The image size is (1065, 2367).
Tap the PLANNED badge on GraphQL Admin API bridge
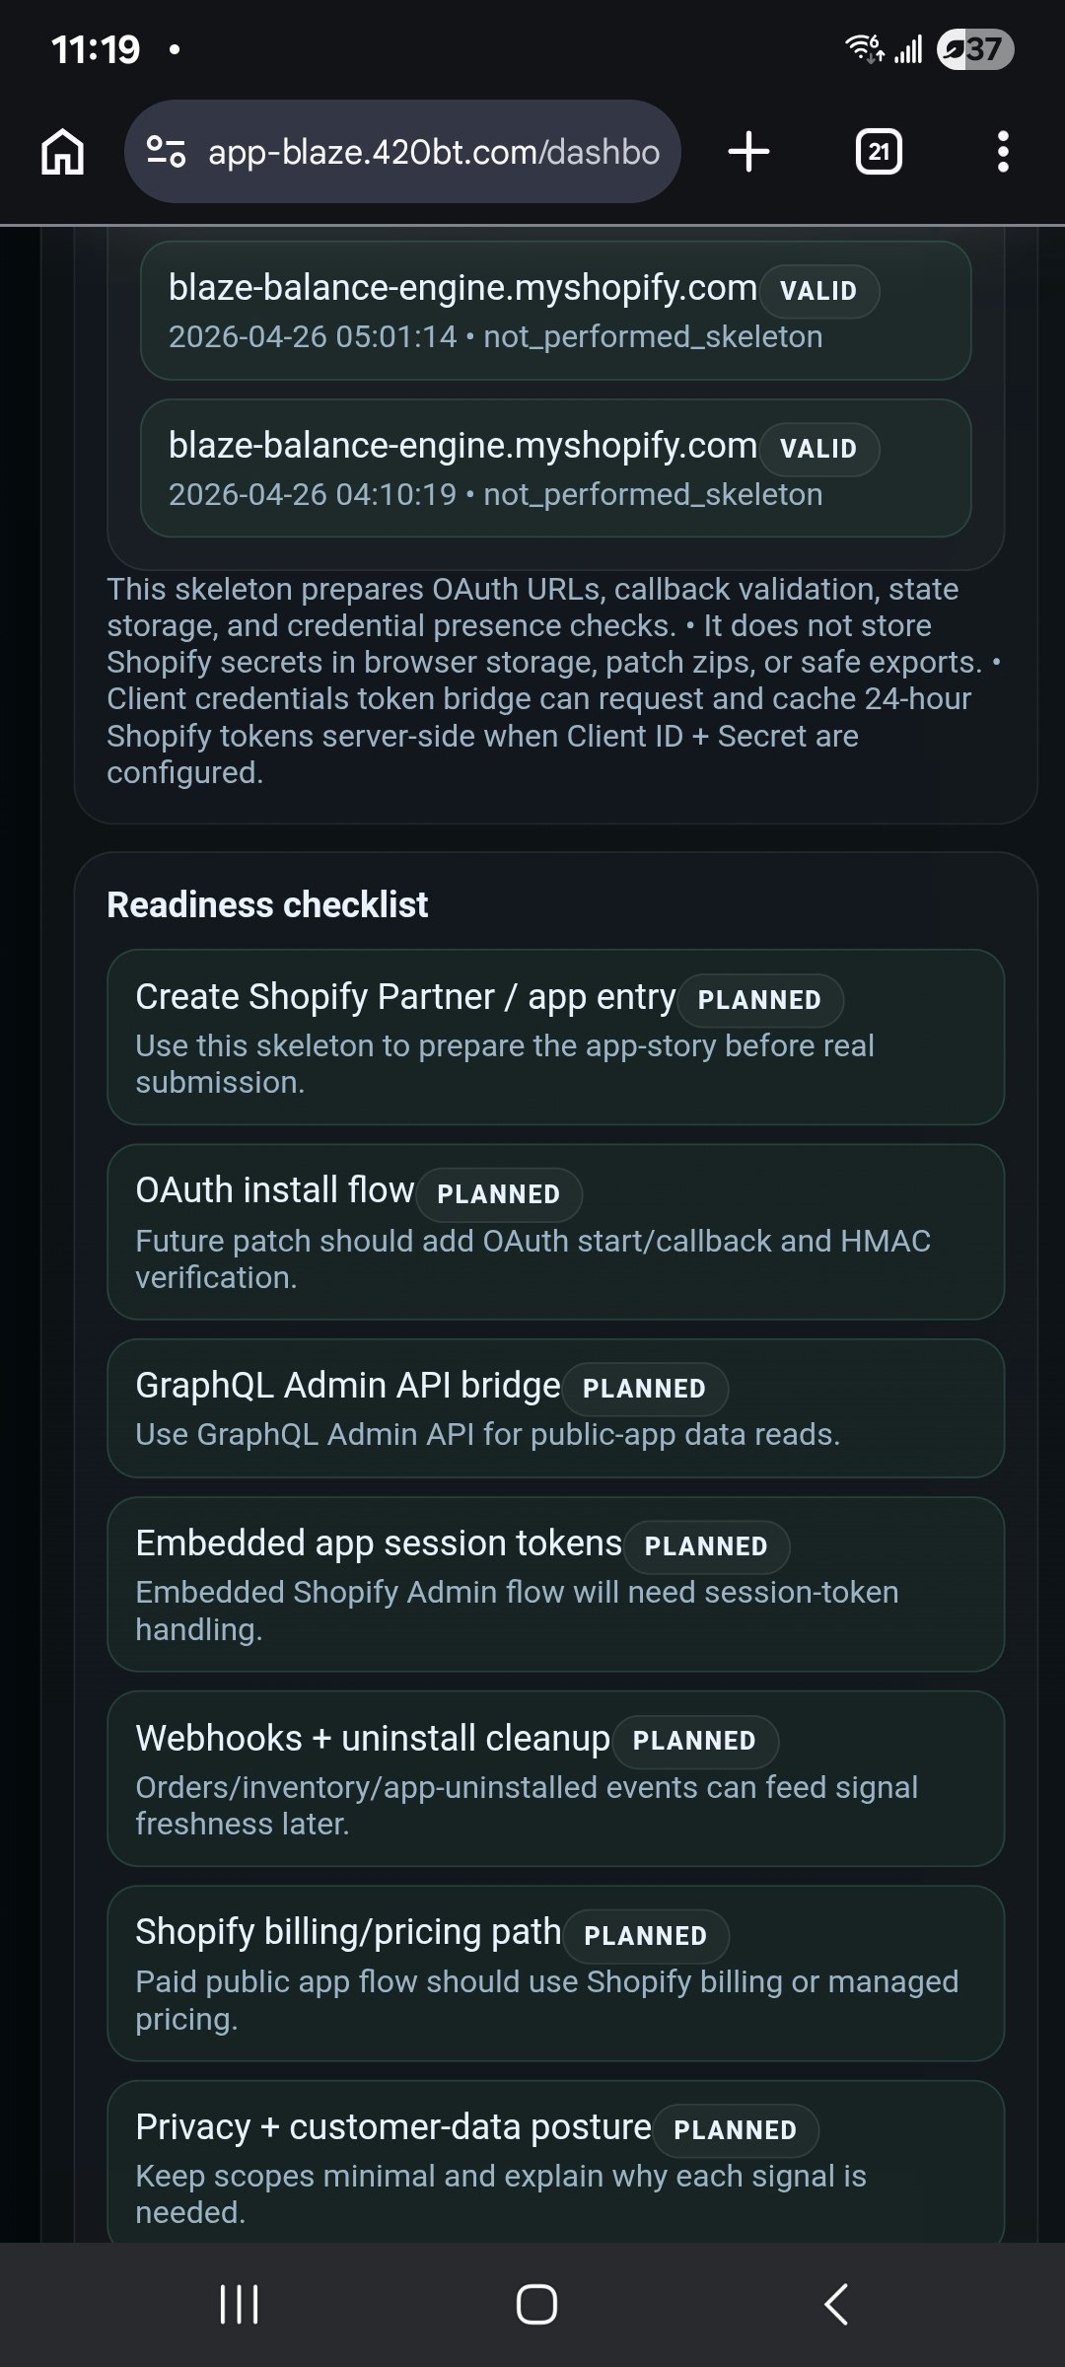click(645, 1389)
